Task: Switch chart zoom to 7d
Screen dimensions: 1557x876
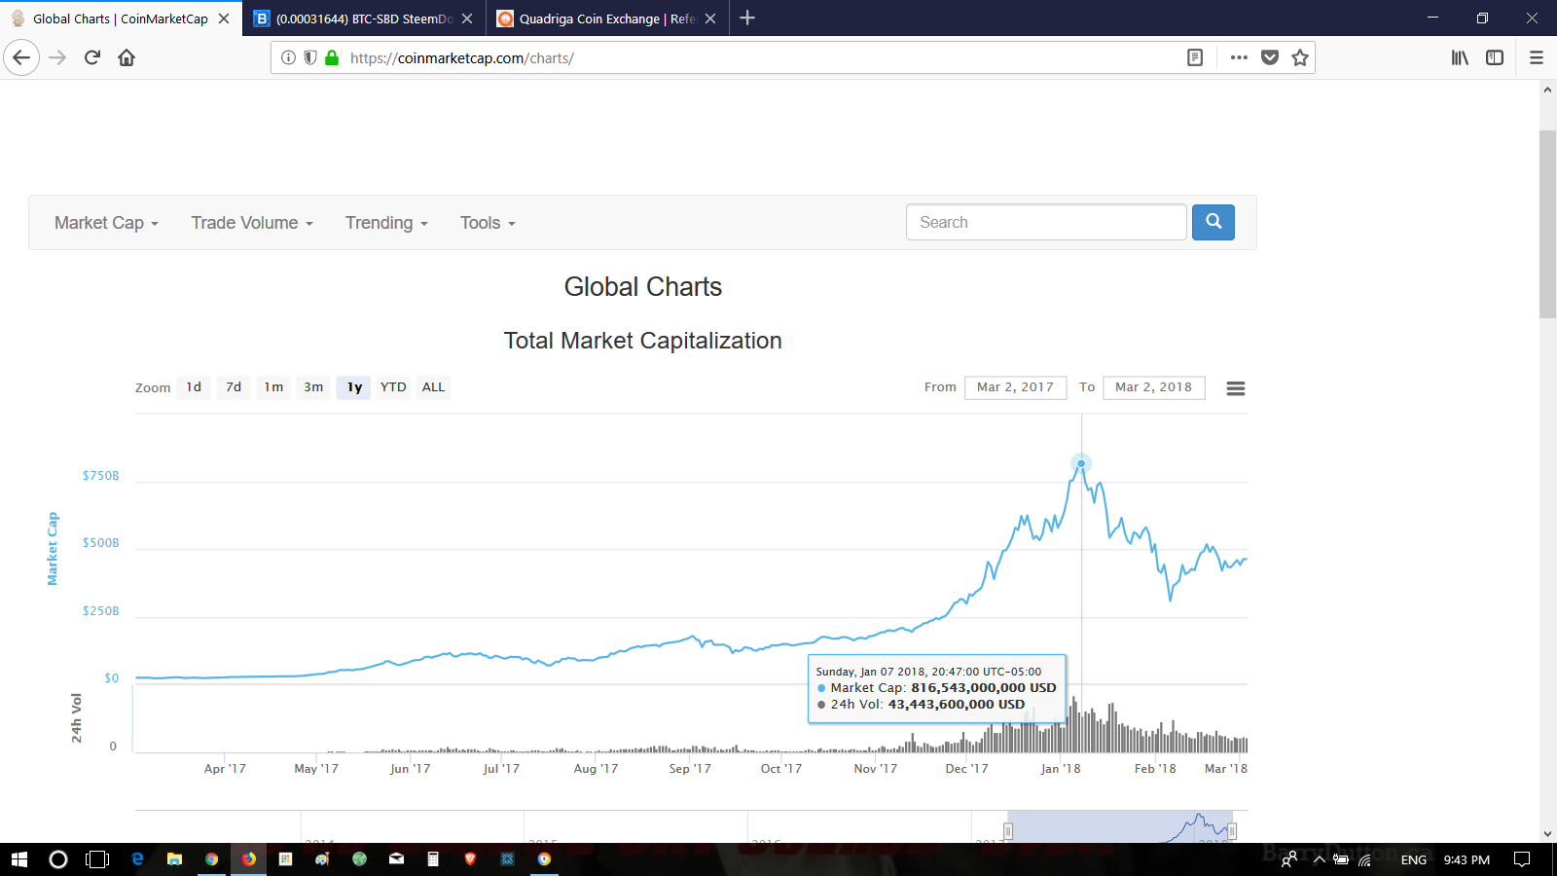Action: point(234,387)
